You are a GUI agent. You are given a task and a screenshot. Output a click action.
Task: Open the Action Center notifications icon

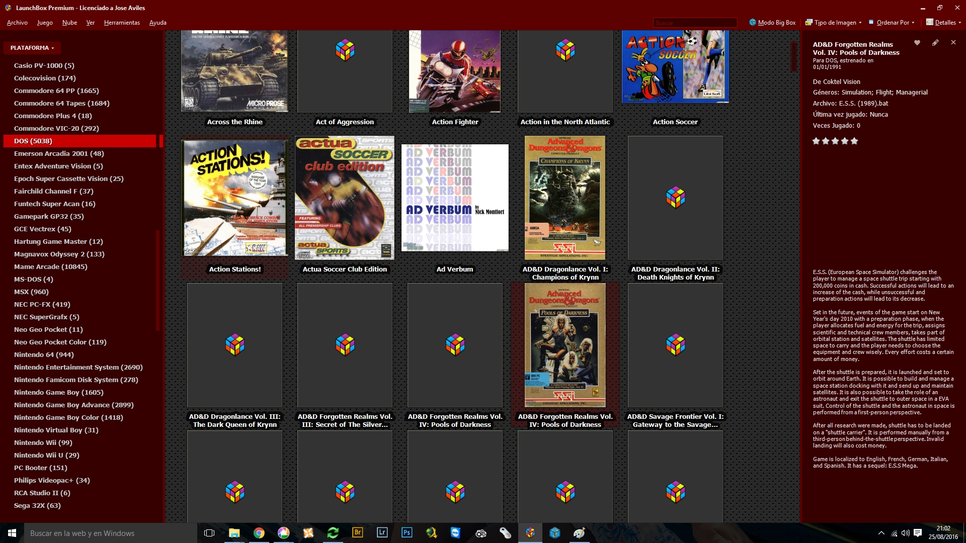tap(918, 533)
